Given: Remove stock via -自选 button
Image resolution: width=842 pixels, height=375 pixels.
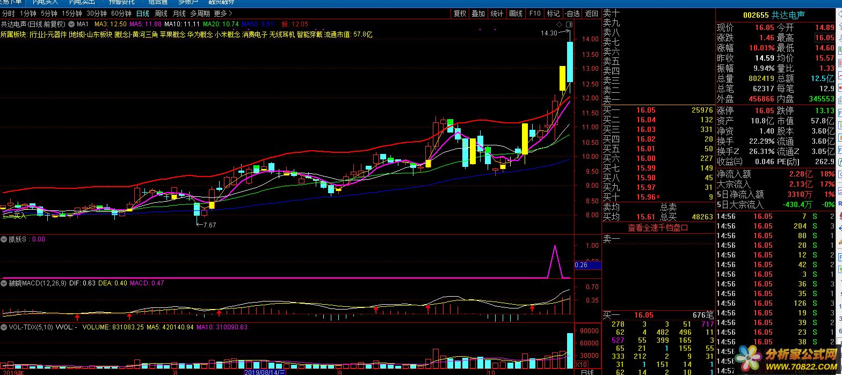Looking at the screenshot, I should 572,13.
